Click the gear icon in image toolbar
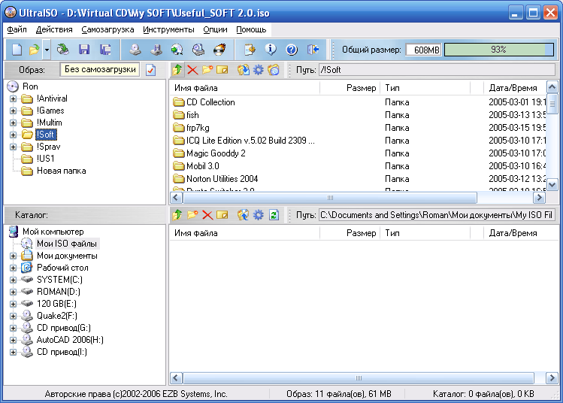 pyautogui.click(x=258, y=70)
